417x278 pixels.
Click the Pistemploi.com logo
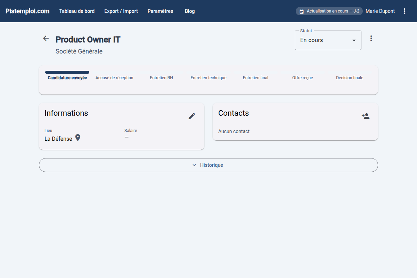tap(27, 11)
